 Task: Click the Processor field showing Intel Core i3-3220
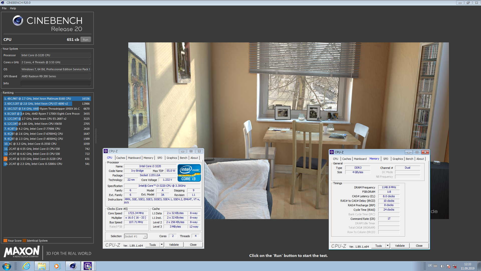click(56, 55)
